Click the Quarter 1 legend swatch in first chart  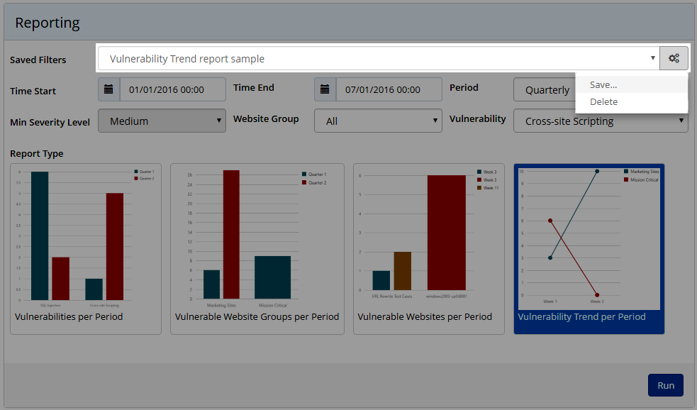[x=136, y=172]
